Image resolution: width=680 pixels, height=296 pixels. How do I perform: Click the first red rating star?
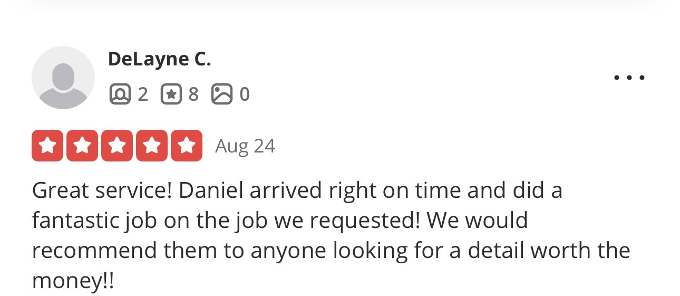click(48, 146)
